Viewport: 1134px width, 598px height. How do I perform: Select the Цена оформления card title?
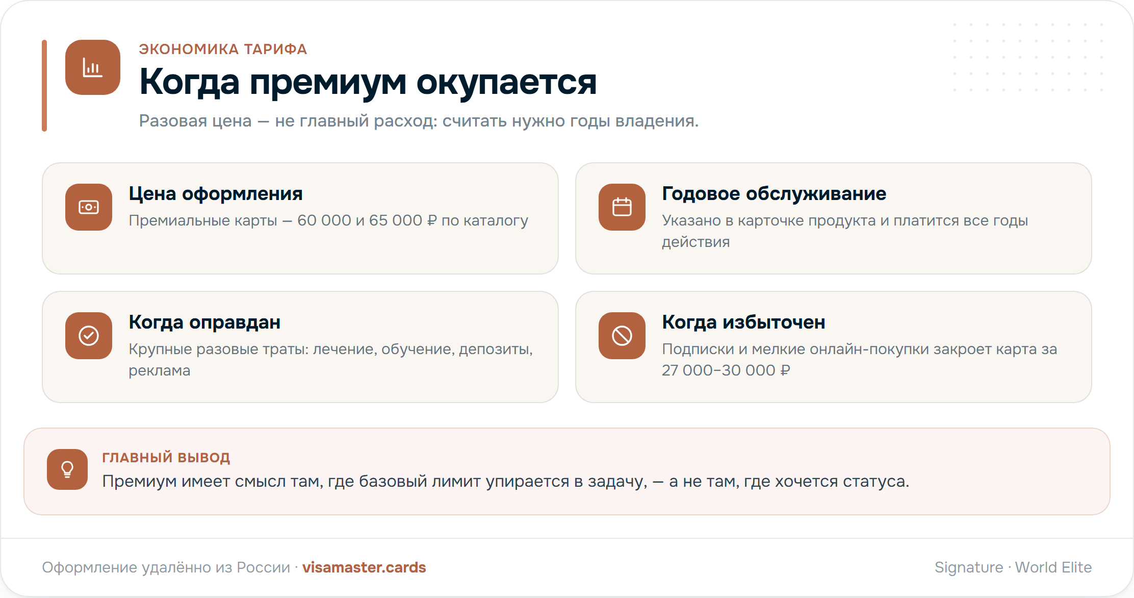pos(216,194)
